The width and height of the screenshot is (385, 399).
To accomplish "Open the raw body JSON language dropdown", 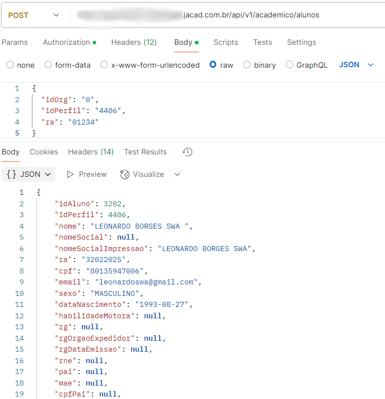I will (x=356, y=65).
